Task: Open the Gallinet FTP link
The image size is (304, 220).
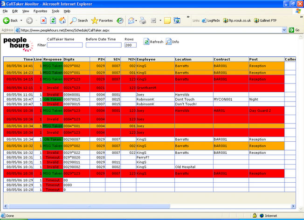Action: pos(267,21)
